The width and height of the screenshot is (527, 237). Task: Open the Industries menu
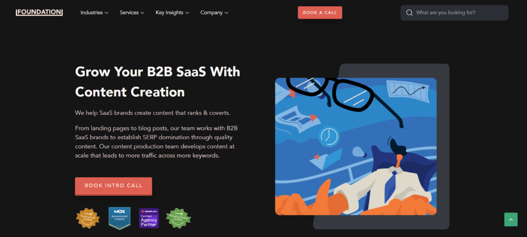pos(95,13)
